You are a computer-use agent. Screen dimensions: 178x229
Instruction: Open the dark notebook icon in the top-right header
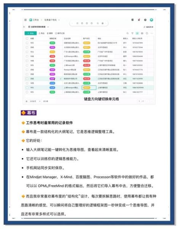coord(133,20)
